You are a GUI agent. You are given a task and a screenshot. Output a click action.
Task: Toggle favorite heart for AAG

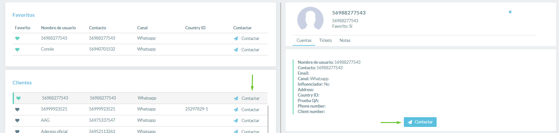pos(17,120)
